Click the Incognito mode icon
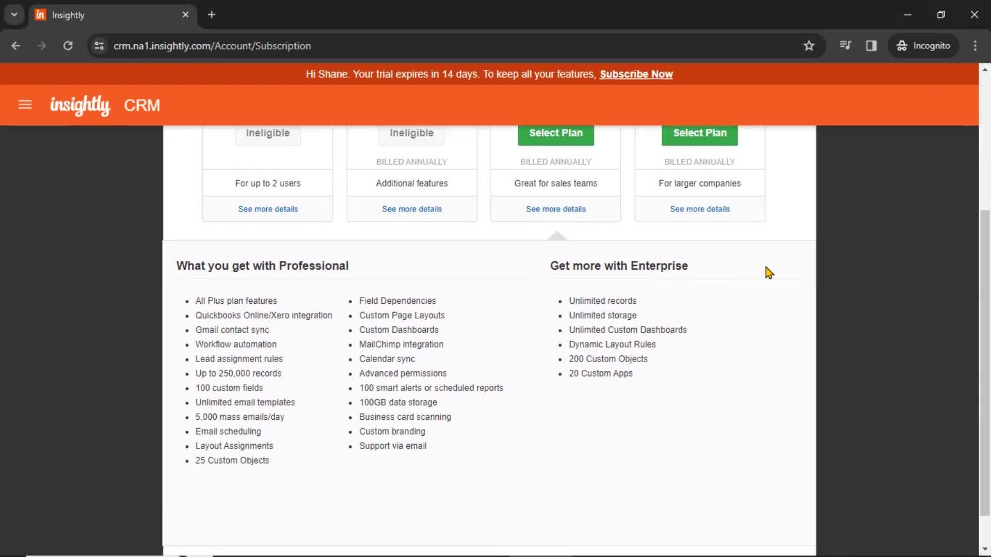This screenshot has height=557, width=991. tap(901, 45)
